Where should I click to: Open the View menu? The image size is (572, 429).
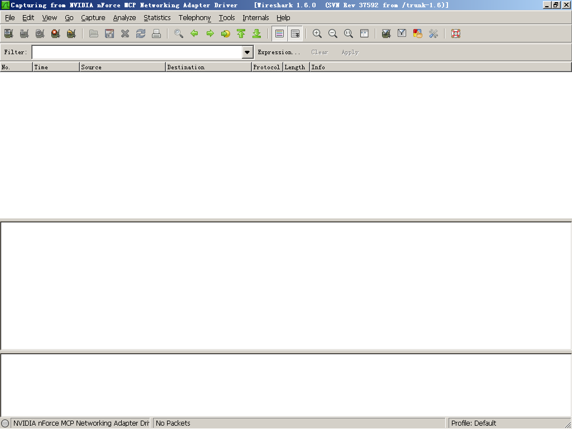click(x=50, y=17)
